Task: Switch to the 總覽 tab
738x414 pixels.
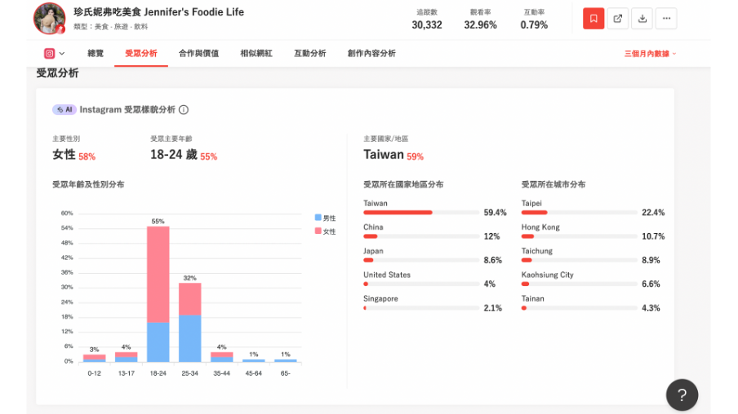Action: coord(96,54)
